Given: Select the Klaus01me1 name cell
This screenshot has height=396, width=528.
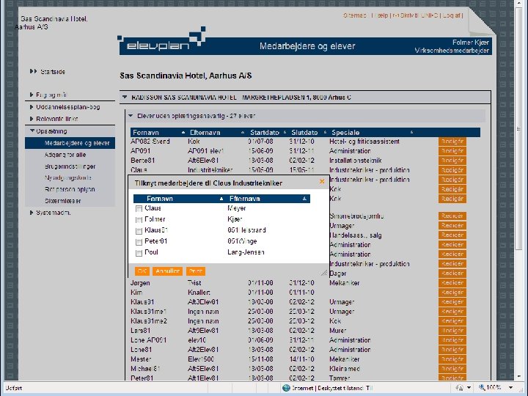Looking at the screenshot, I should pos(148,312).
